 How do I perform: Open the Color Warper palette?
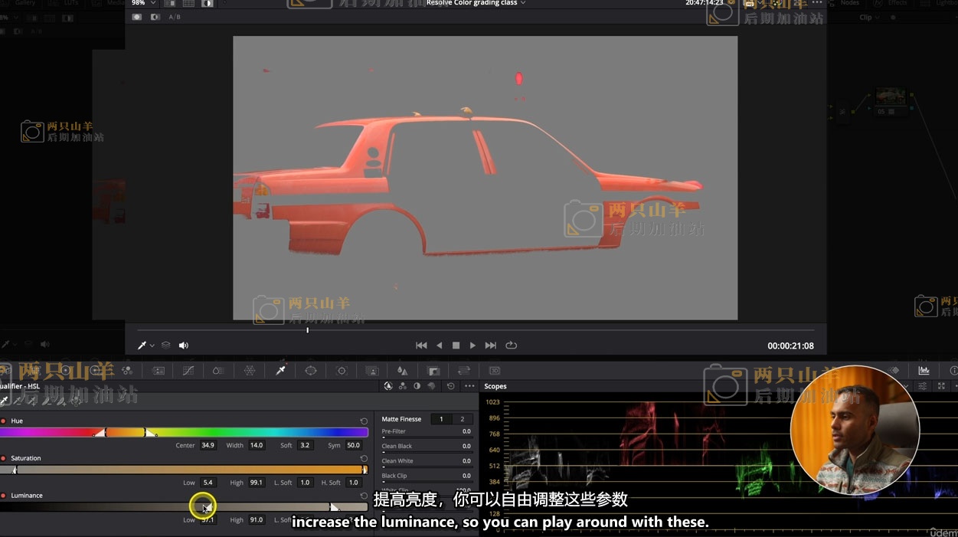tap(250, 371)
